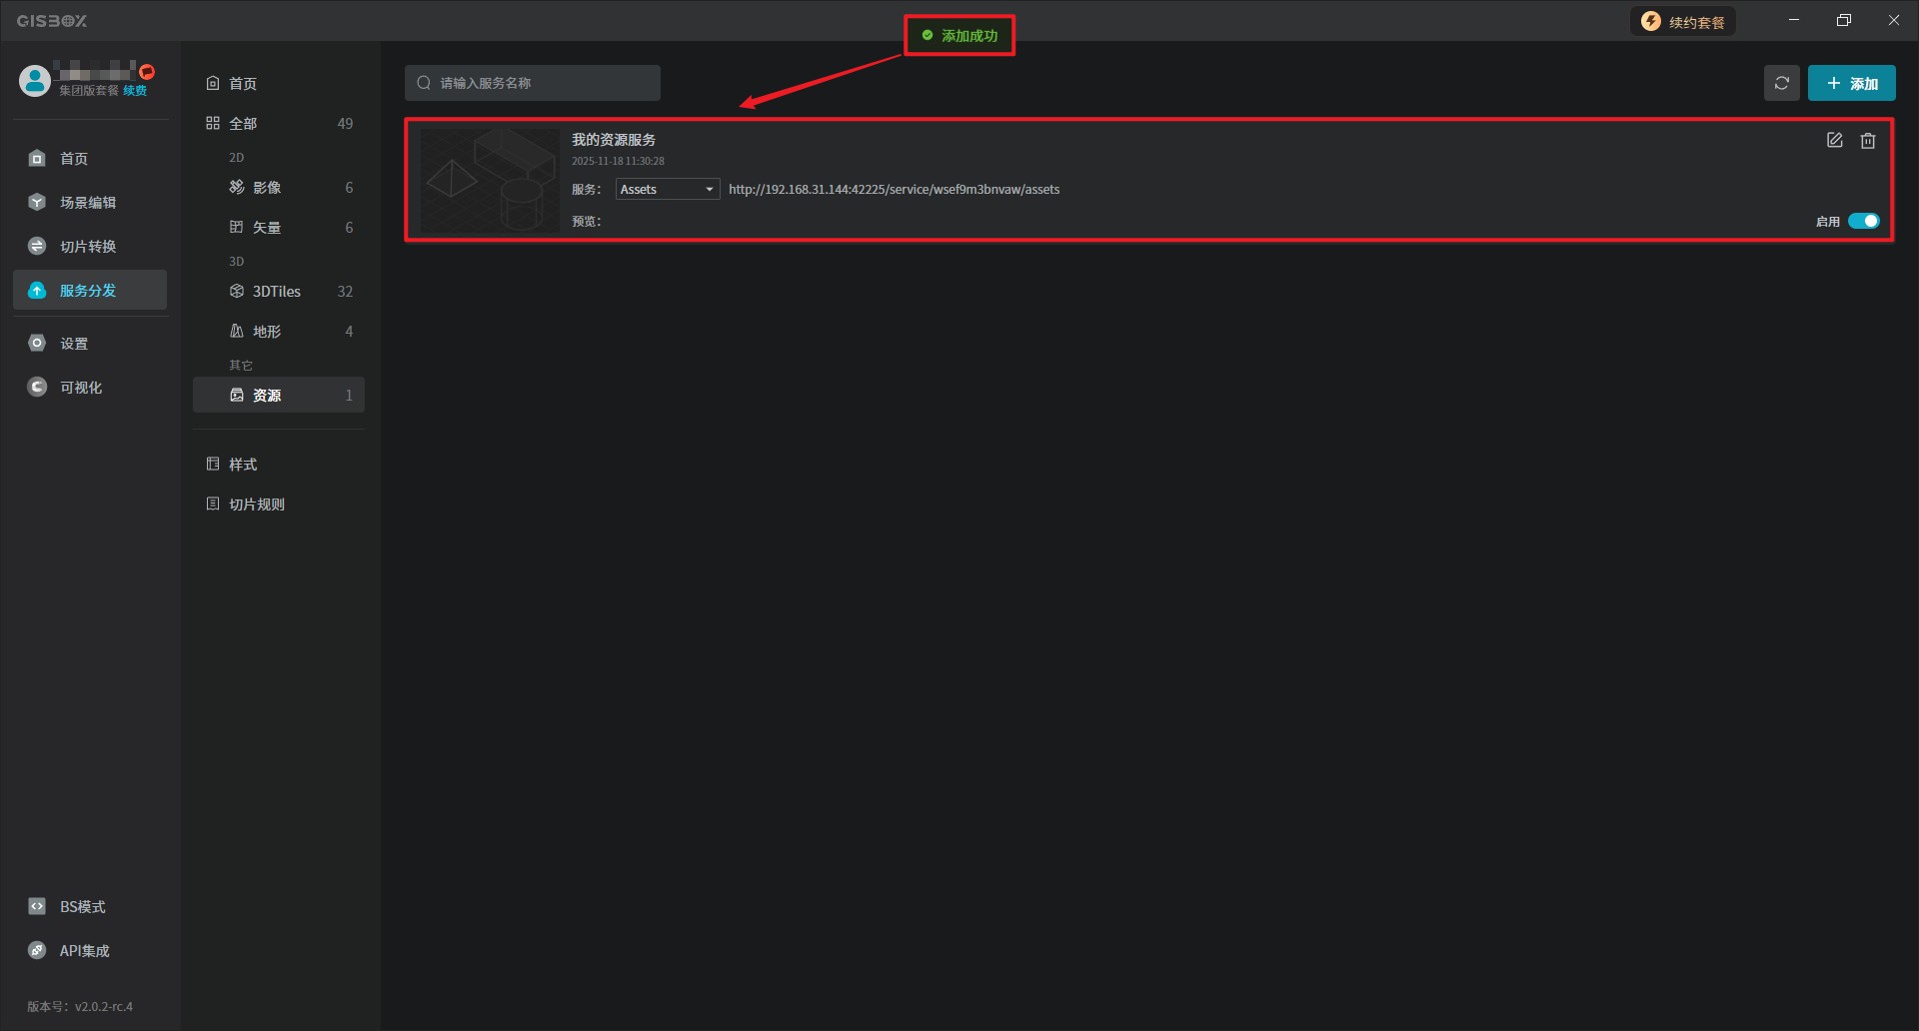Select 影像 category under 2D

[267, 188]
